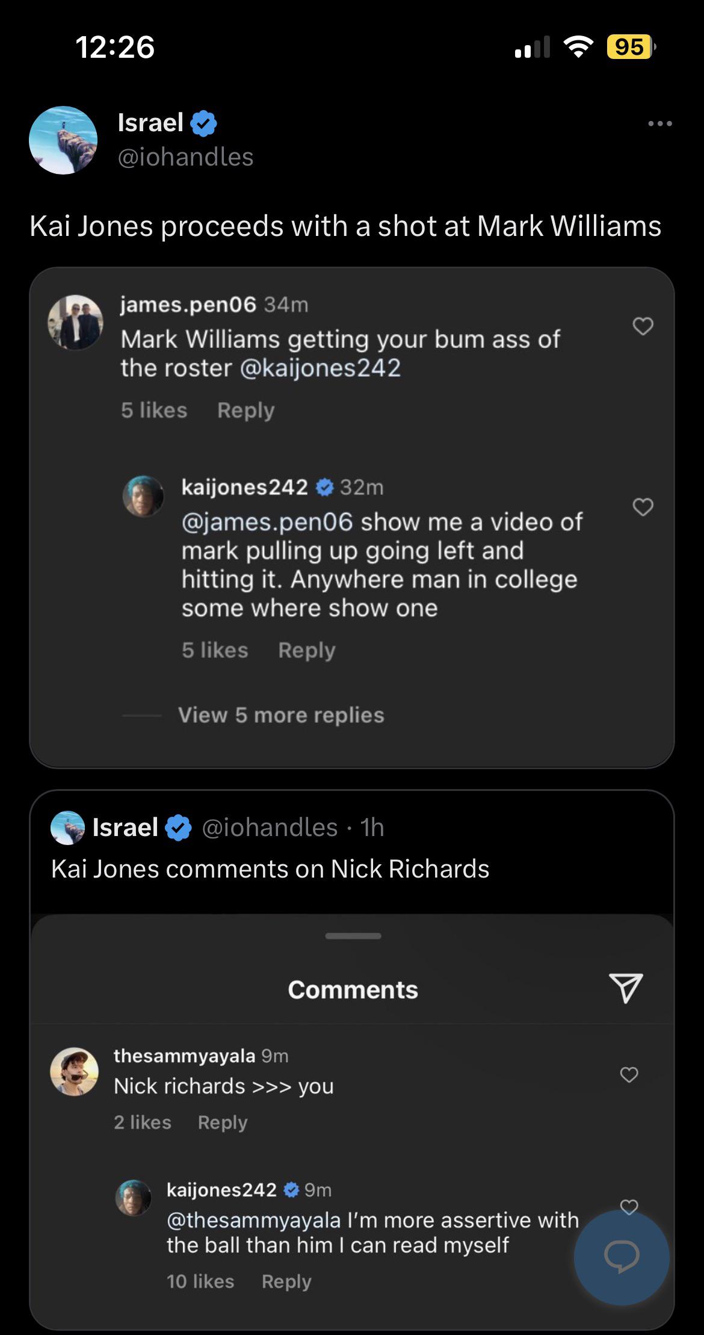Screen dimensions: 704x1335
Task: Expand View 5 more replies
Action: pos(280,715)
